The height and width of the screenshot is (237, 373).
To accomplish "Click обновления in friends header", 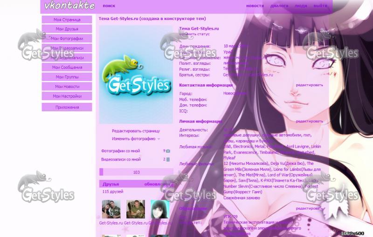I will pyautogui.click(x=157, y=184).
